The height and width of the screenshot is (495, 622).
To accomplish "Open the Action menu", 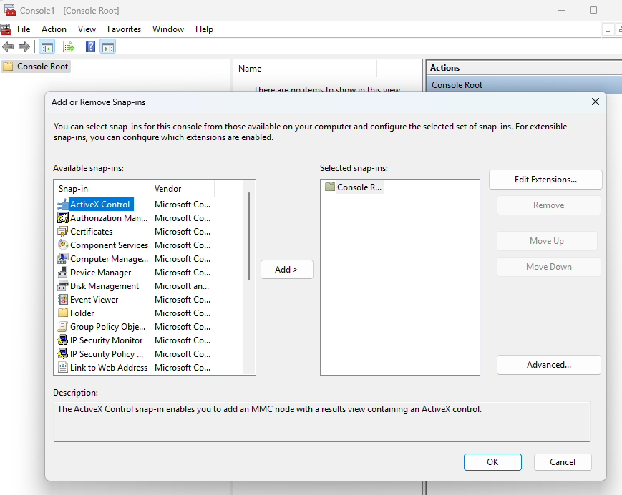I will (x=54, y=29).
